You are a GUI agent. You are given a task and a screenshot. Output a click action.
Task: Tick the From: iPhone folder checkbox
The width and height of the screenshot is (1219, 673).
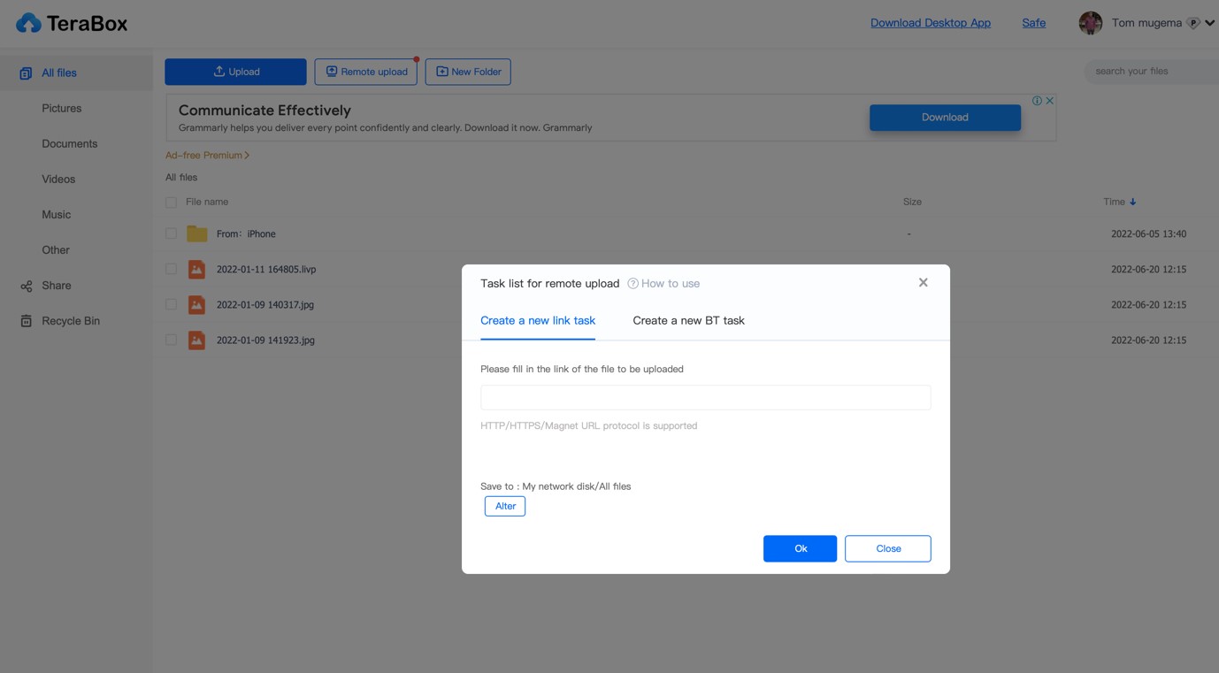click(171, 233)
